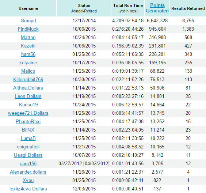This screenshot has height=193, width=206.
Task: Select the Mattan username link
Action: [28, 38]
